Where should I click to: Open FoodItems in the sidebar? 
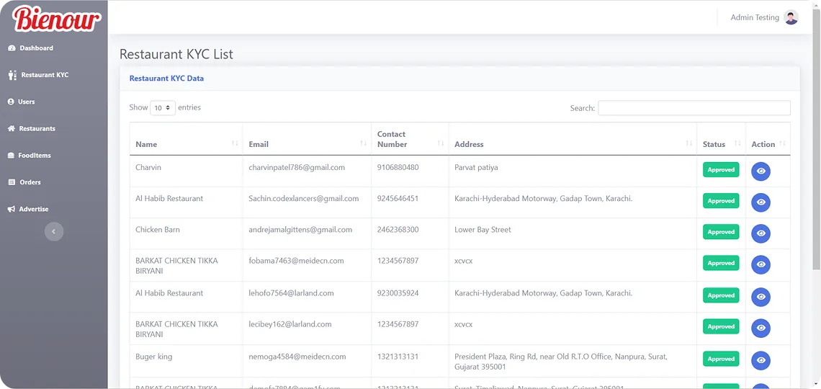(30, 156)
